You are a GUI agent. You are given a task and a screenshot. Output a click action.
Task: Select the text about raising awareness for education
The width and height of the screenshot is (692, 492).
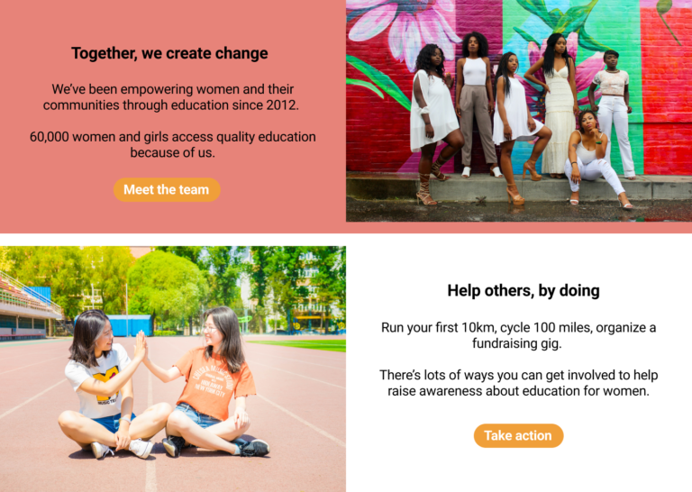(x=519, y=383)
